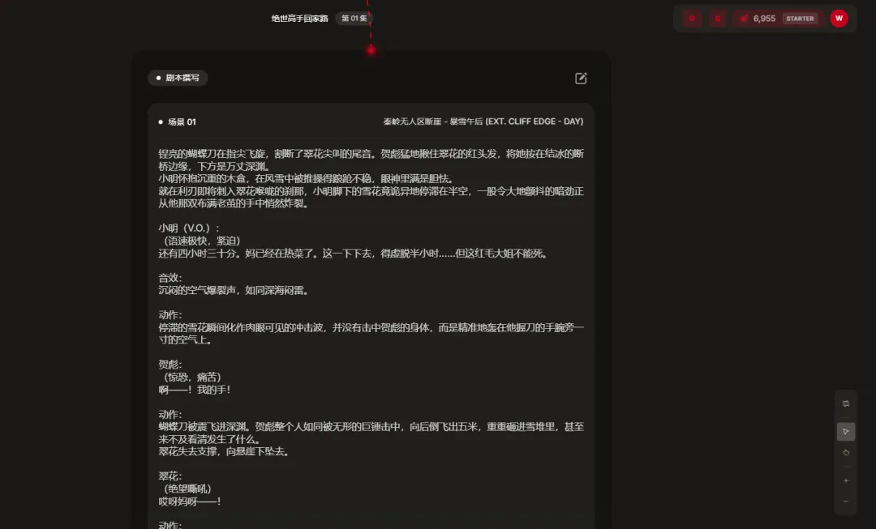The width and height of the screenshot is (876, 529).
Task: Select the 贺彪： character cue
Action: [170, 365]
